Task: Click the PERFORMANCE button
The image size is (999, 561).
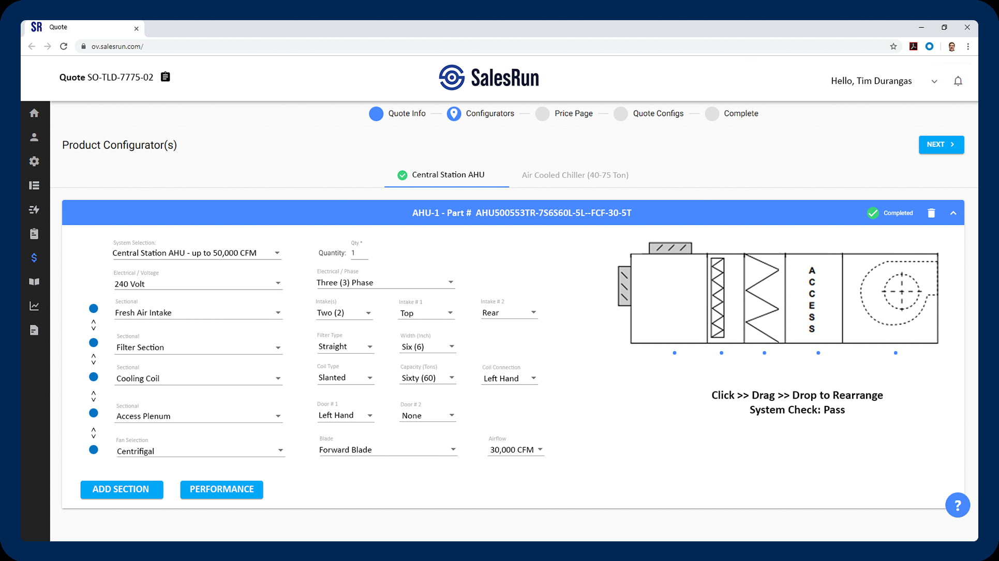Action: click(221, 490)
